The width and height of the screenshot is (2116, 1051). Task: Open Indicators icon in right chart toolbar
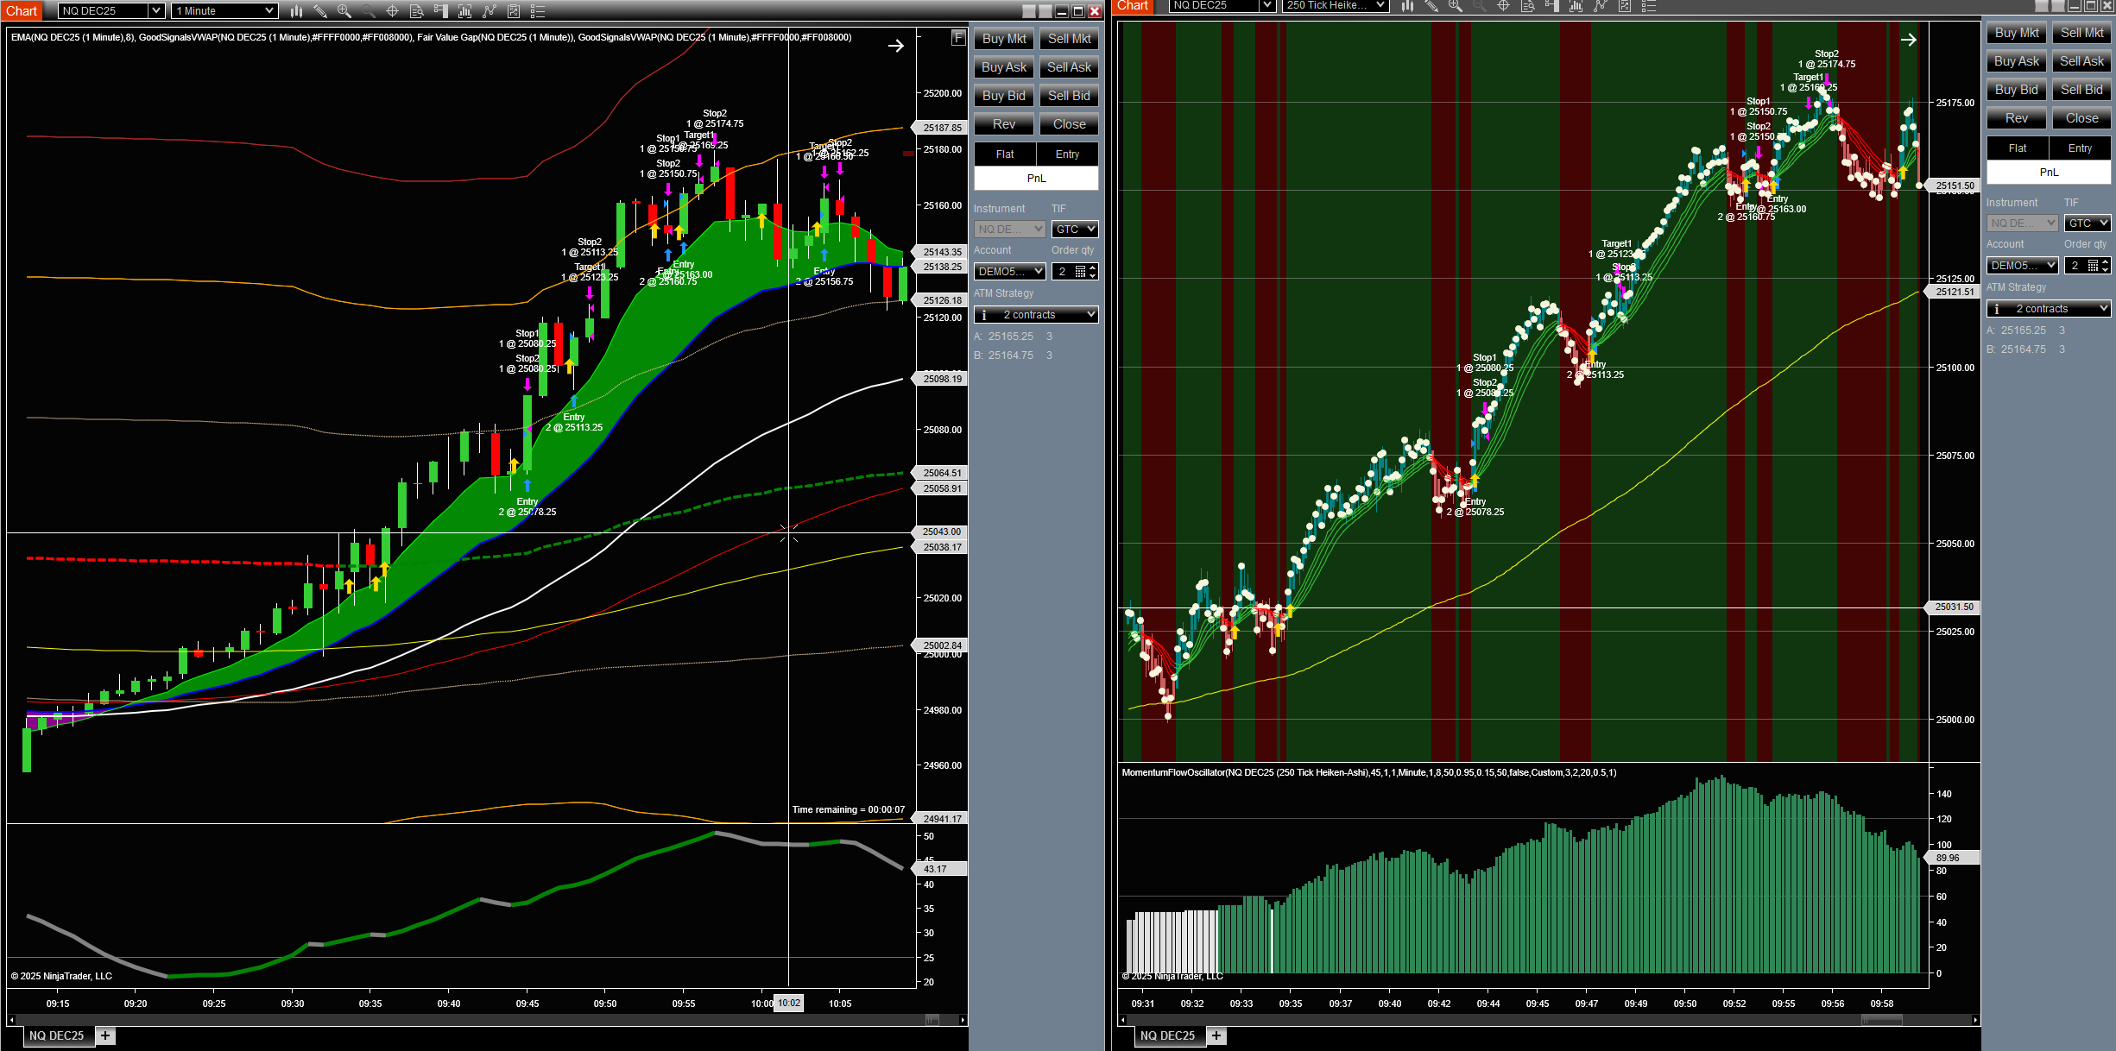click(1600, 5)
